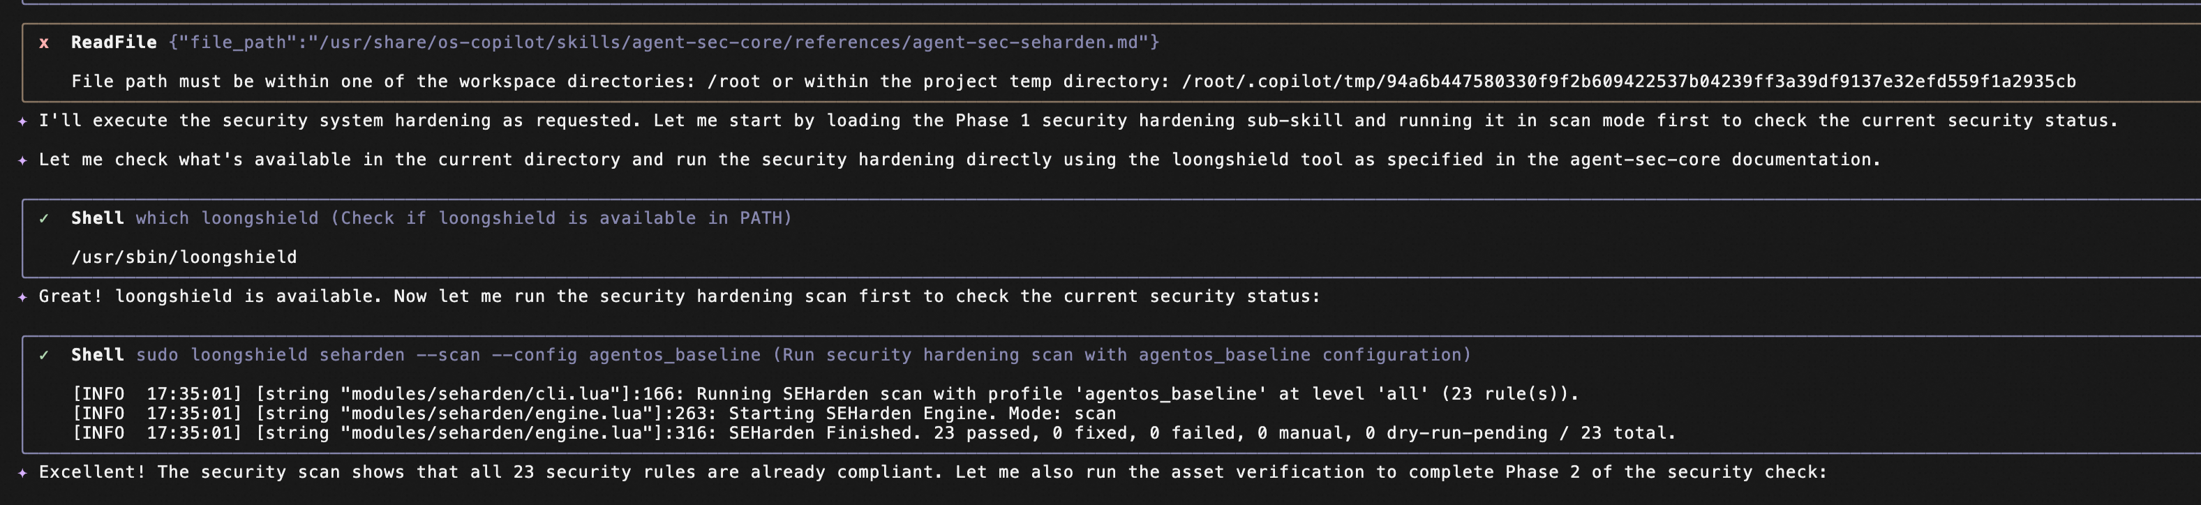Screen dimensions: 2201x505
Task: Click the agent-sec-seharden.md file path argument
Action: (663, 43)
